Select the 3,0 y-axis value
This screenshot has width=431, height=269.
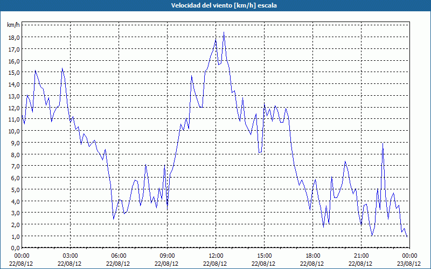pyautogui.click(x=15, y=213)
